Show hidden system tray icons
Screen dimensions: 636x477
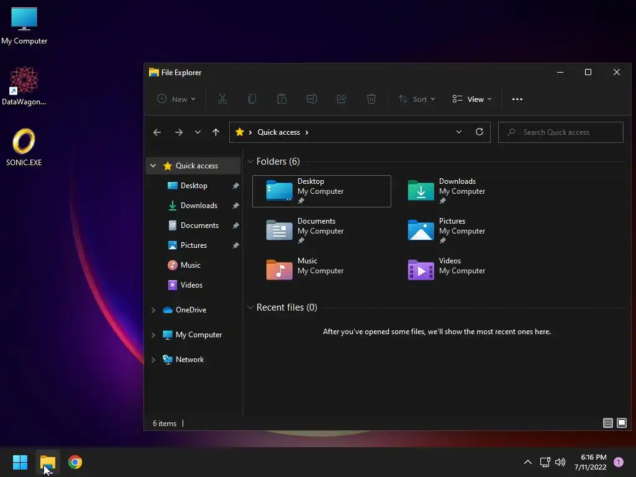(528, 462)
